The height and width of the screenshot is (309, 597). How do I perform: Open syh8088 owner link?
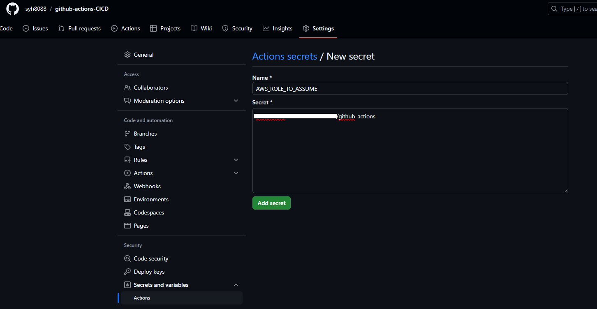(x=36, y=9)
